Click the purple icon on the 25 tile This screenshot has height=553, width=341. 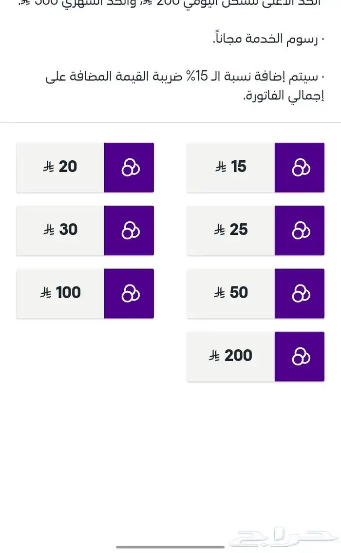300,230
